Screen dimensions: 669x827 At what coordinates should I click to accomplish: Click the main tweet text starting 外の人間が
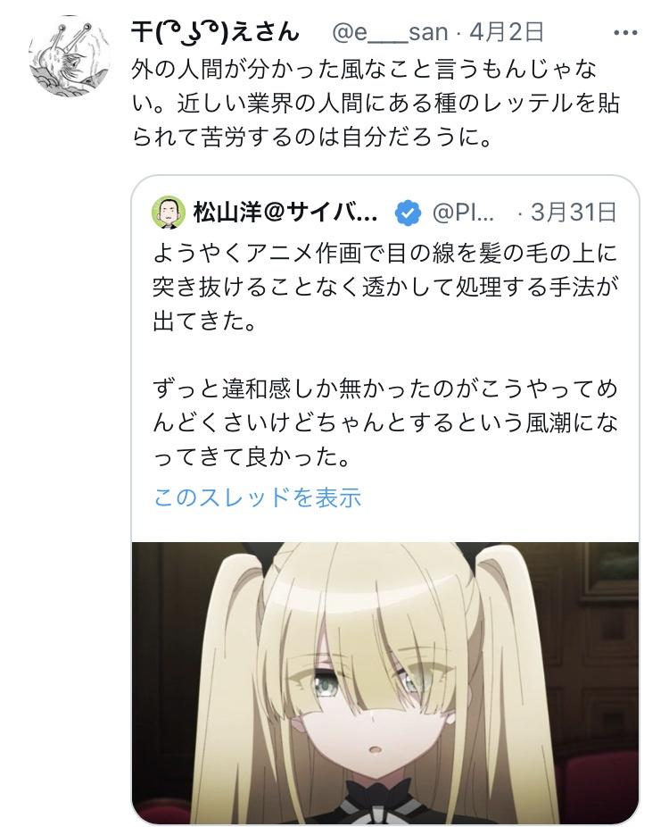375,104
